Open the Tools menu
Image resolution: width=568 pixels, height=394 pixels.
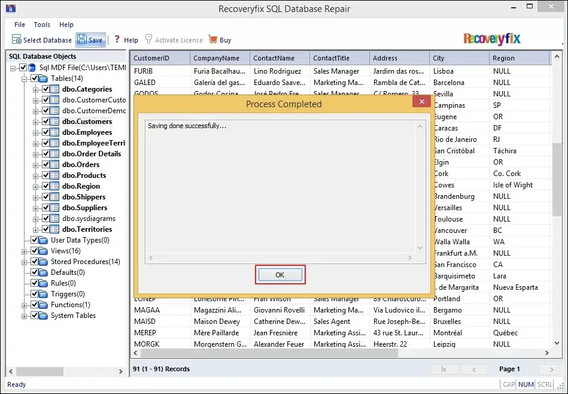(x=42, y=25)
